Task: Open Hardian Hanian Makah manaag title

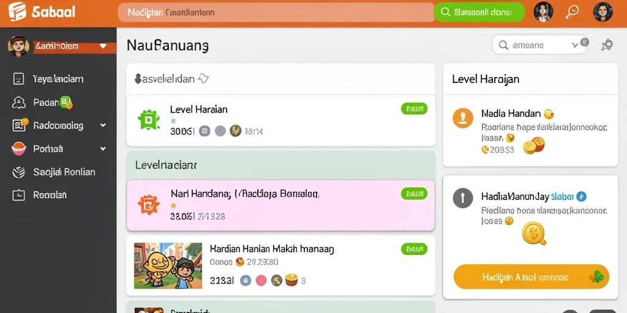Action: tap(272, 249)
